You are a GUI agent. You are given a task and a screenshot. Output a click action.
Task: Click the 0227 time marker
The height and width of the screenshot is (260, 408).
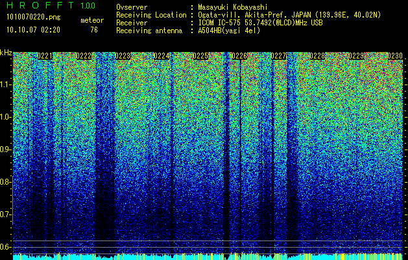[278, 56]
